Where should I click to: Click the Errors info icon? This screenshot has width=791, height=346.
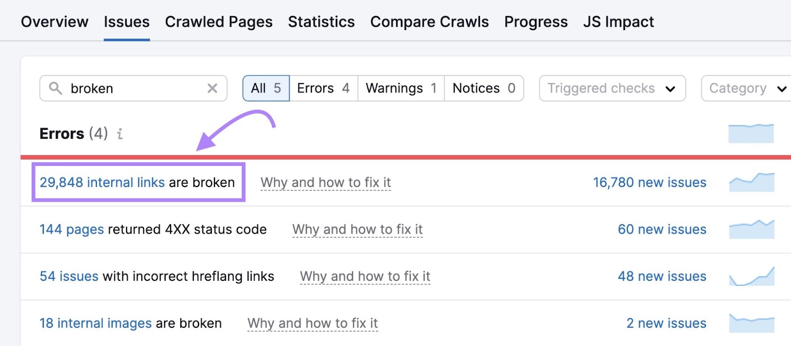click(120, 134)
